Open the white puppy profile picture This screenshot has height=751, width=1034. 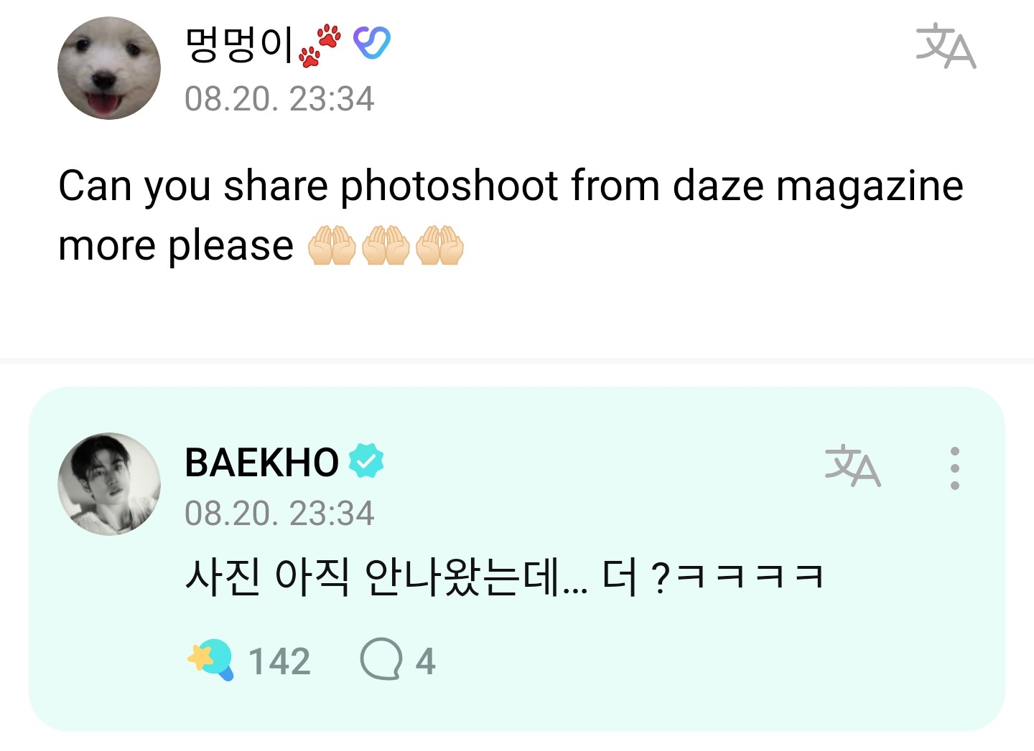coord(109,69)
